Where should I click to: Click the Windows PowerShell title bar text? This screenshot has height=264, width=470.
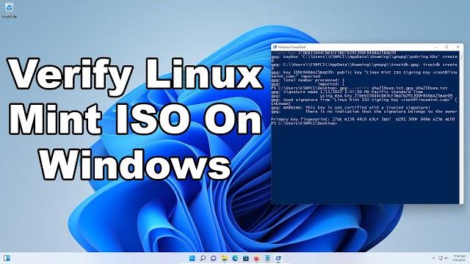(x=292, y=47)
